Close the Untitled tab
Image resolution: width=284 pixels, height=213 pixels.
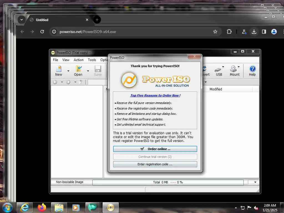pyautogui.click(x=87, y=20)
